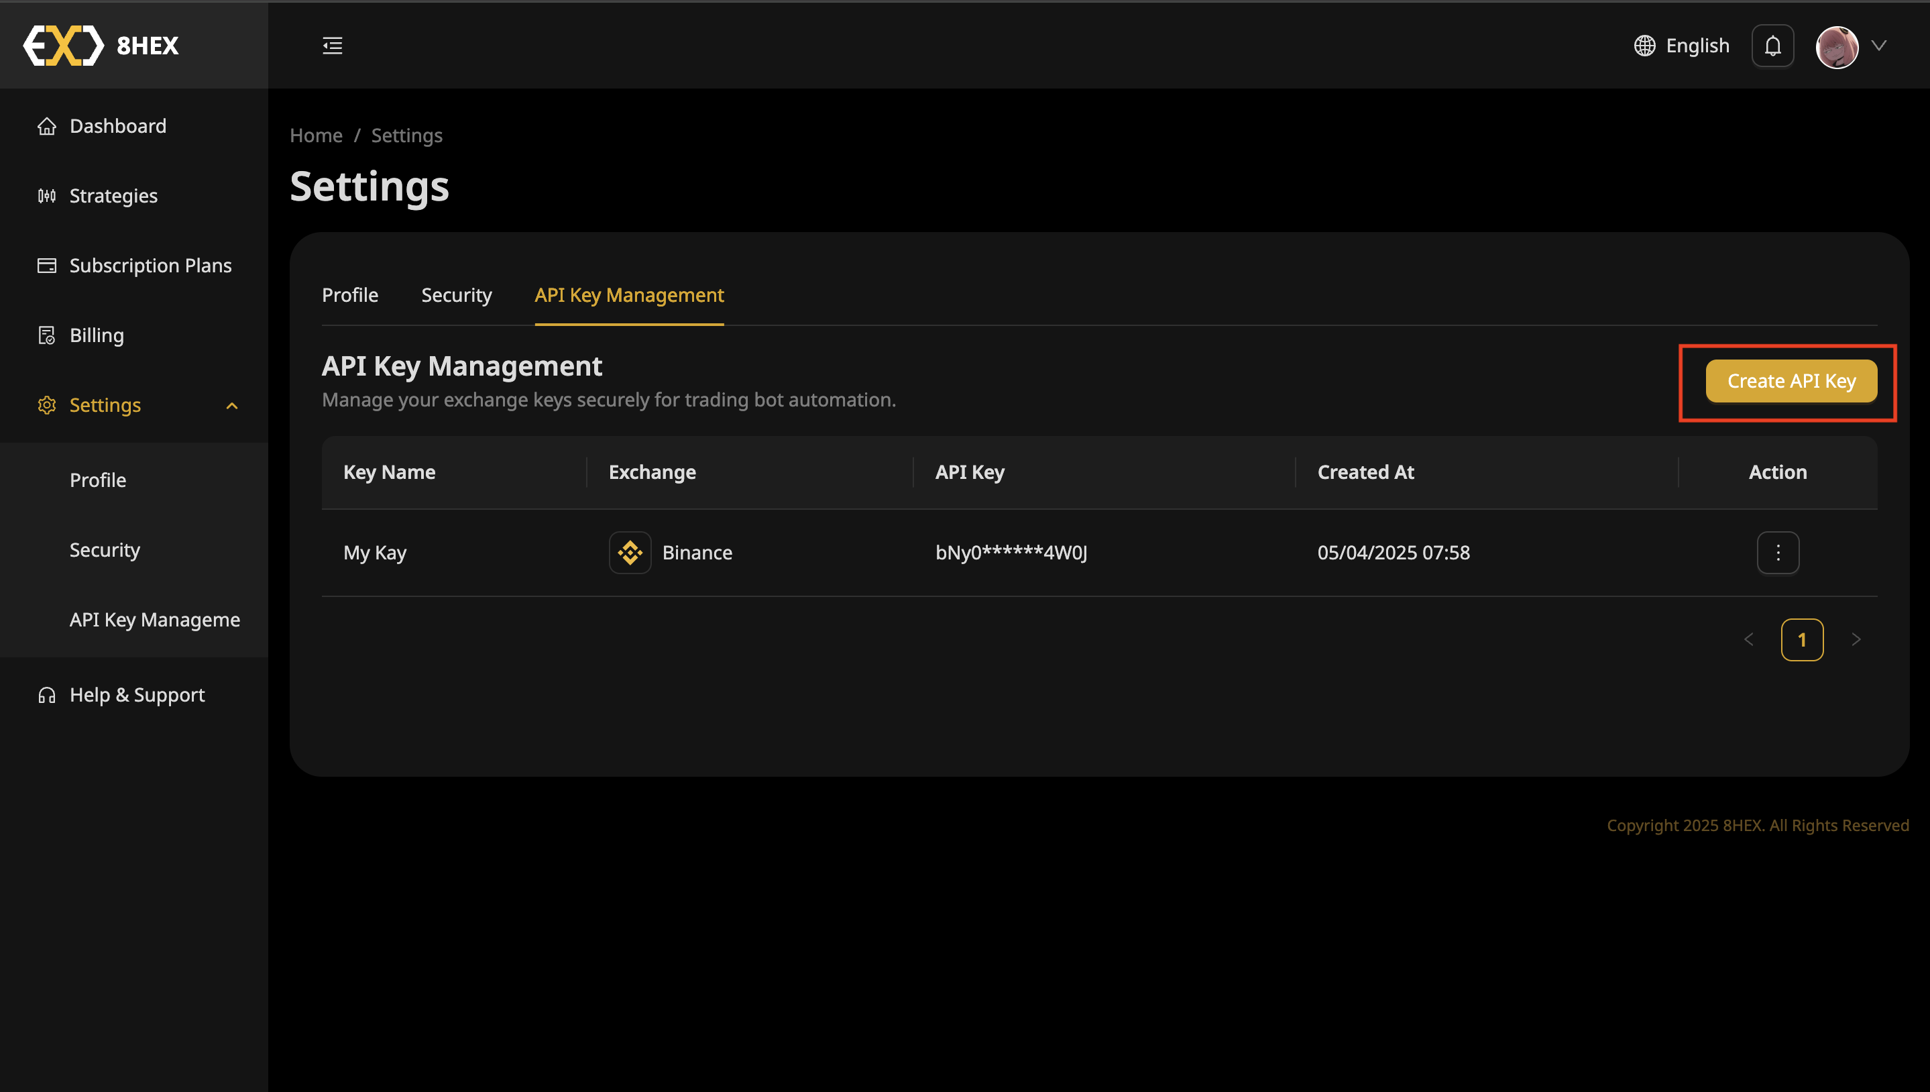
Task: Toggle the sidebar collapse control
Action: 332,45
